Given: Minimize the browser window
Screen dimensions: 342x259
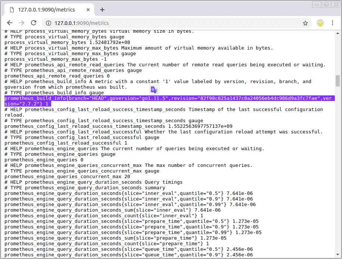Looking at the screenshot, I should tap(317, 4).
